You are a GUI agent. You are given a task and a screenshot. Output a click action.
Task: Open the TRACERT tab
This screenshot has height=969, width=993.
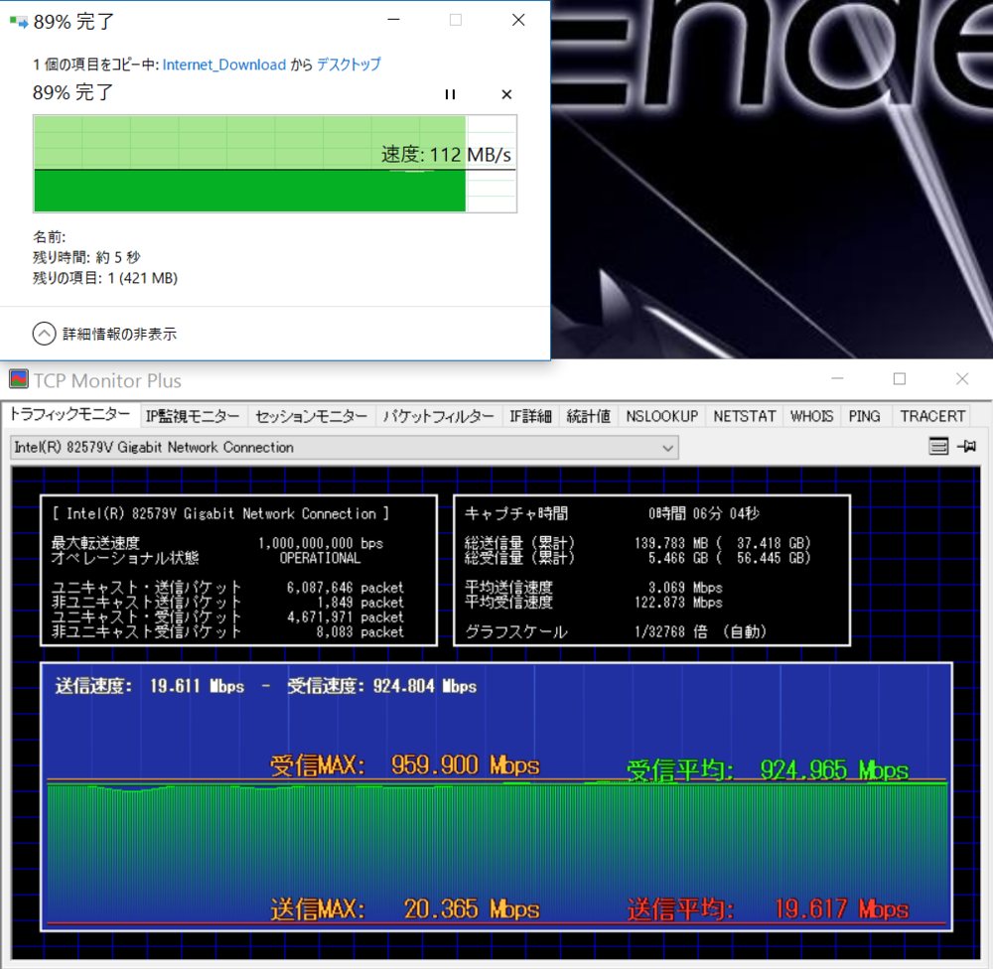coord(931,416)
